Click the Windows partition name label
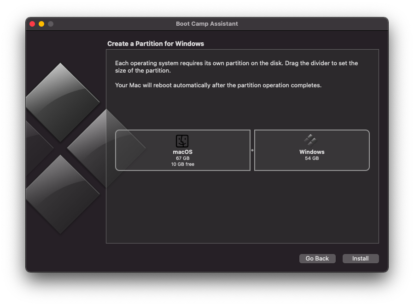This screenshot has height=306, width=414. tap(312, 152)
